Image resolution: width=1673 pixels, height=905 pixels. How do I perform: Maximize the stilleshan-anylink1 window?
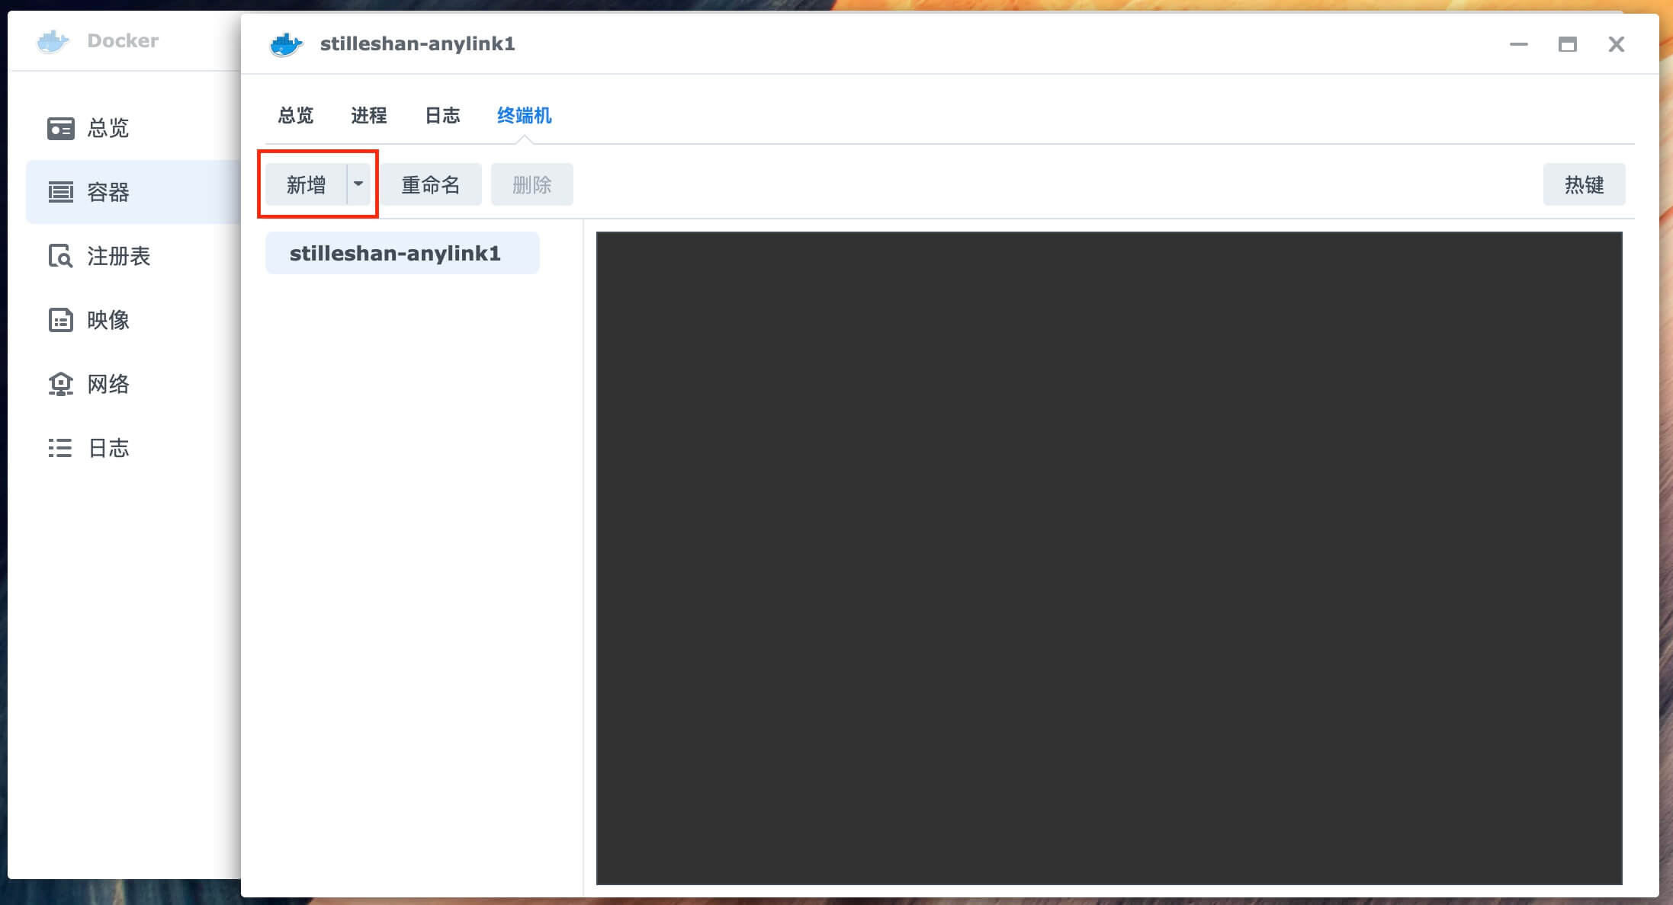click(x=1567, y=44)
